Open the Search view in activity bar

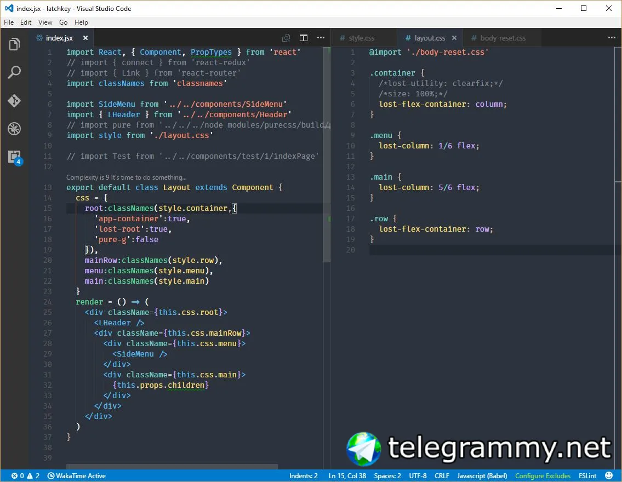coord(14,72)
